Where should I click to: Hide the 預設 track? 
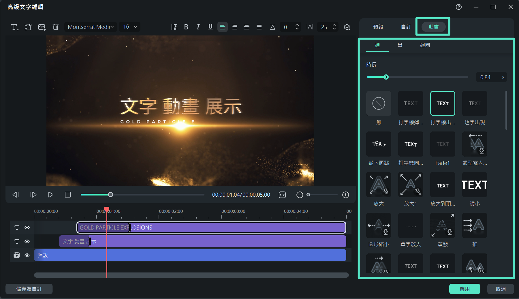pyautogui.click(x=27, y=255)
